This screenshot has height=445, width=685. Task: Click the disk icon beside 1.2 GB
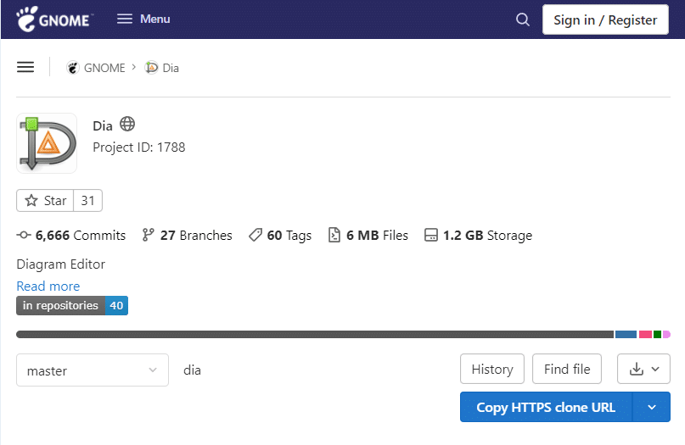point(430,235)
